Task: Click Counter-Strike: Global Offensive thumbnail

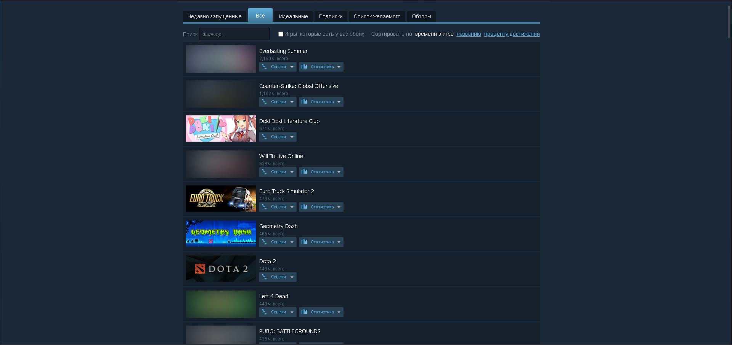Action: pyautogui.click(x=221, y=94)
